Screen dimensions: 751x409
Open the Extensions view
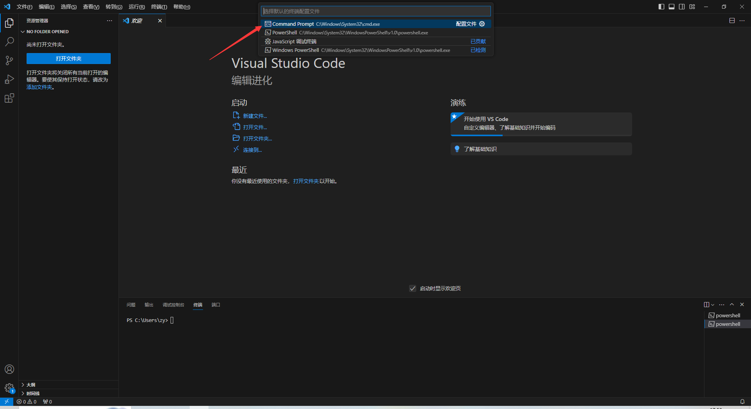(x=9, y=98)
